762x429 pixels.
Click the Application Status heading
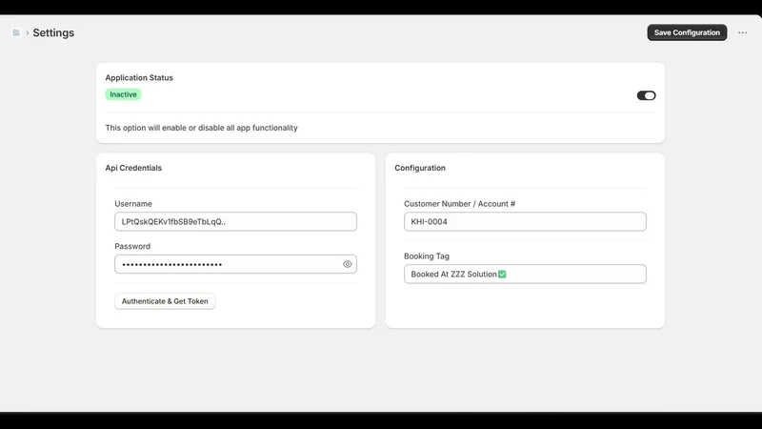tap(139, 78)
